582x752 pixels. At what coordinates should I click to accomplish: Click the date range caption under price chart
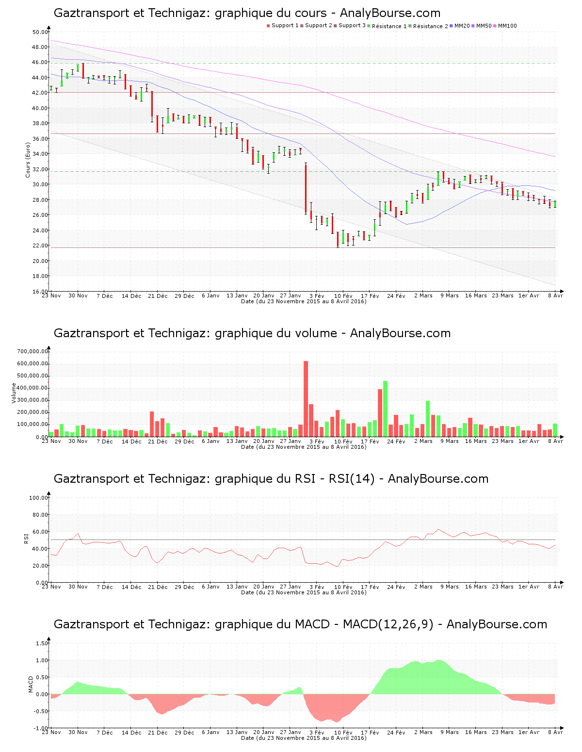(x=304, y=301)
